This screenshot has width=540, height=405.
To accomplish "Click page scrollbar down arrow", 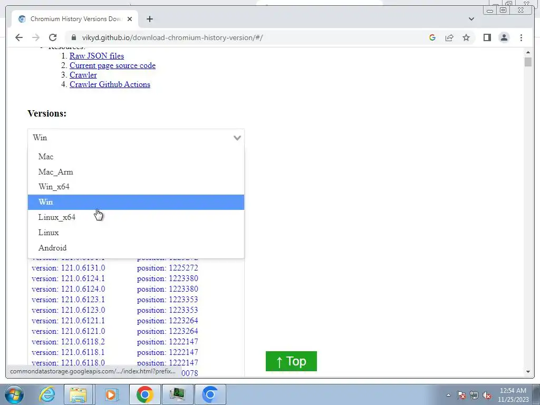I will point(528,372).
